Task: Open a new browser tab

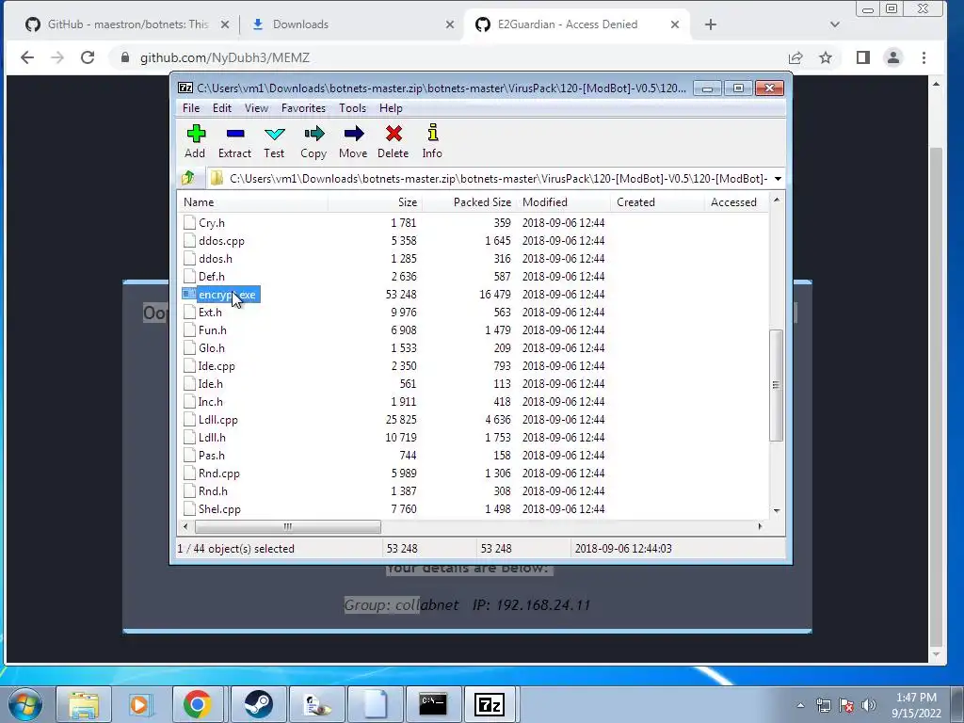Action: point(711,24)
